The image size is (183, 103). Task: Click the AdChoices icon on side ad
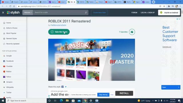click(177, 19)
